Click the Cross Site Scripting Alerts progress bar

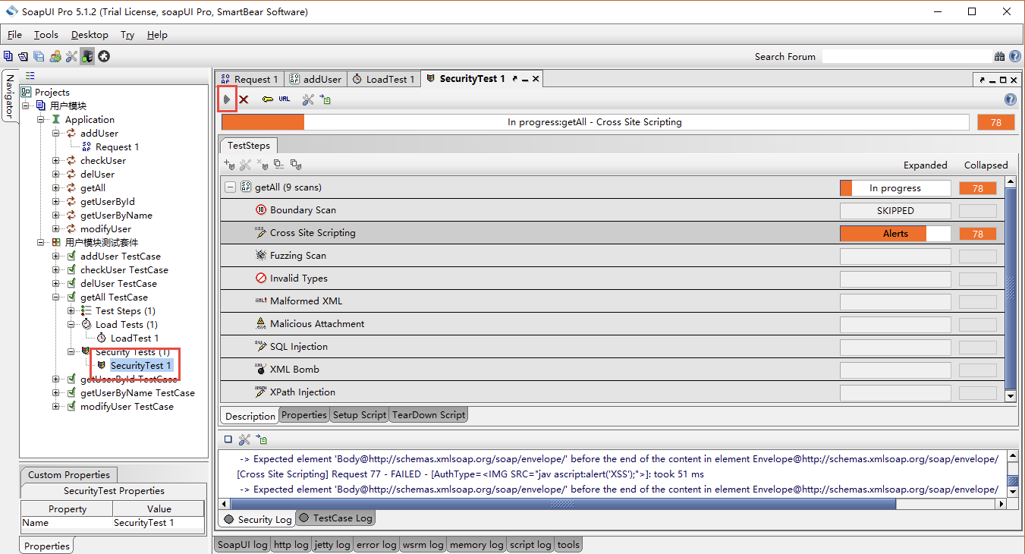pos(895,234)
